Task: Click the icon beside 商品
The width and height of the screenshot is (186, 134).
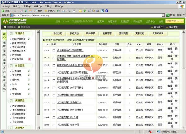Action: (x=29, y=89)
